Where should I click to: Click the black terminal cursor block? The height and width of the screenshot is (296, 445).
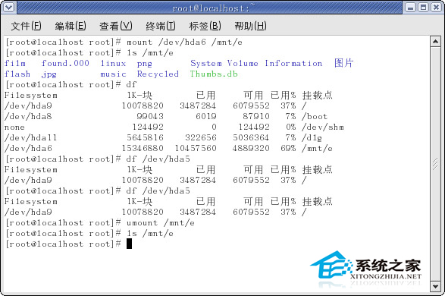(x=129, y=244)
